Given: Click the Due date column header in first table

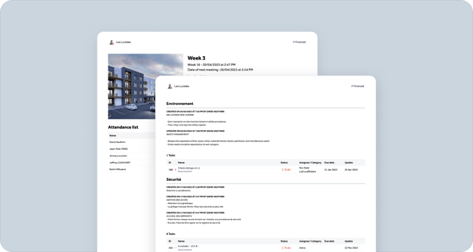Looking at the screenshot, I should tap(329, 163).
